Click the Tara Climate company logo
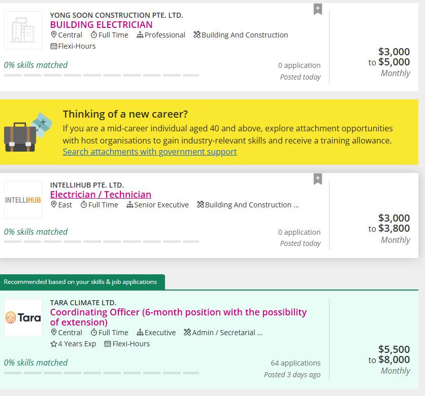 (23, 318)
